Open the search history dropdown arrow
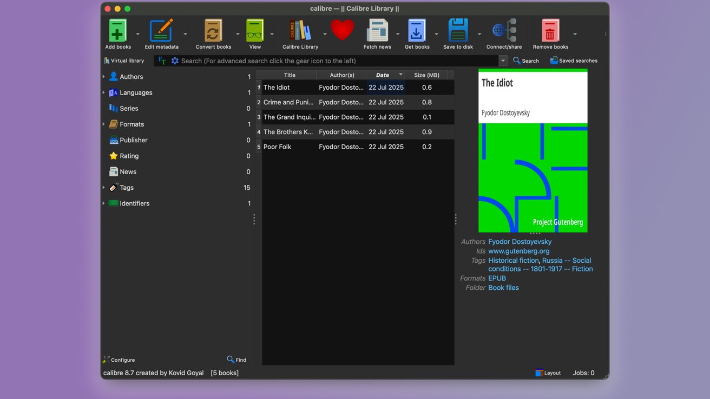Image resolution: width=710 pixels, height=399 pixels. click(503, 61)
